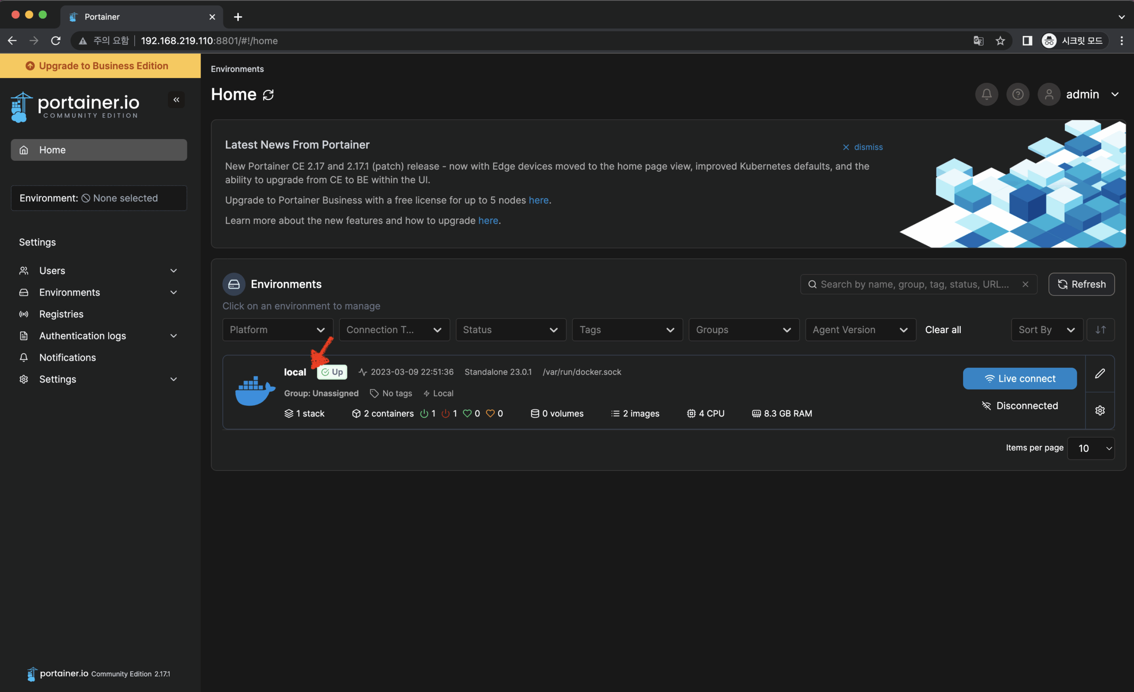
Task: Click the site security warning icon
Action: pyautogui.click(x=83, y=41)
